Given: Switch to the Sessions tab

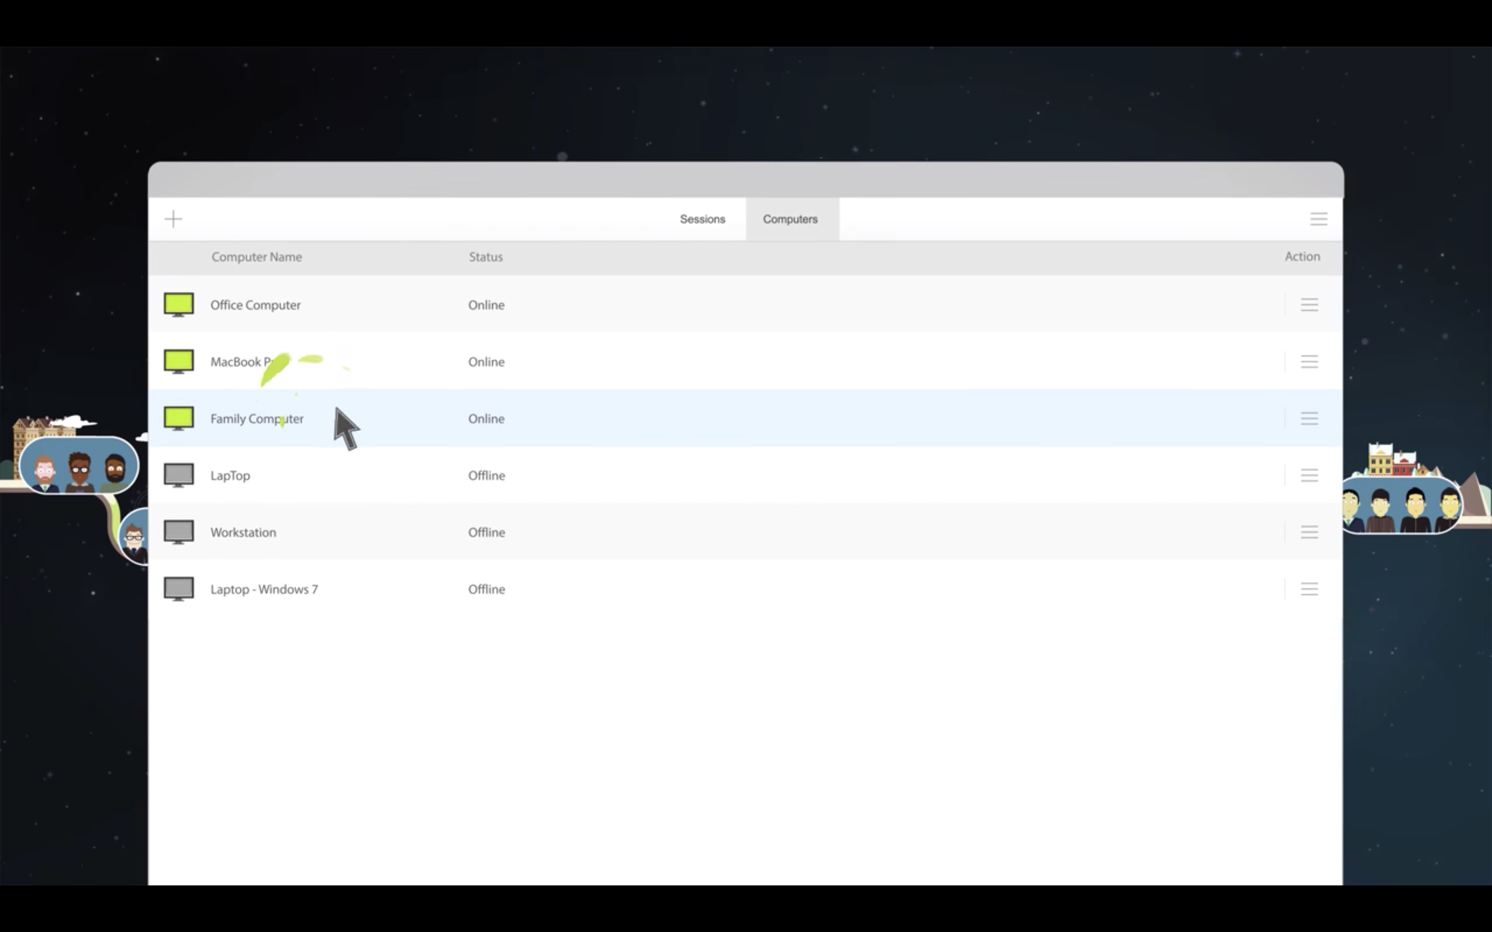Looking at the screenshot, I should click(x=701, y=218).
